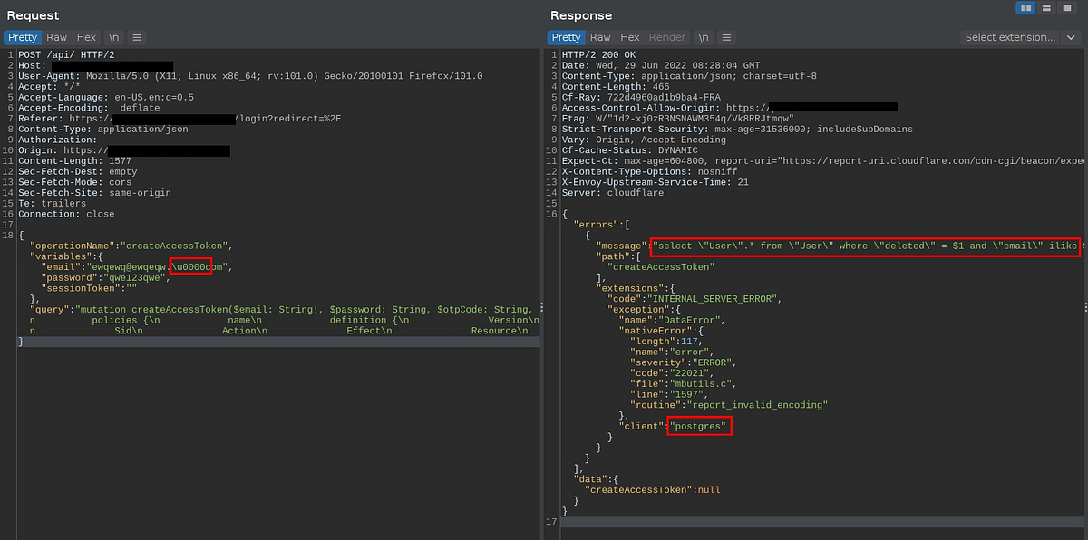
Task: Click the vertical ellipsis on the request pane edge
Action: click(x=540, y=308)
